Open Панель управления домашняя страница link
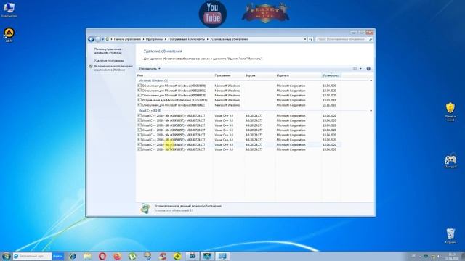This screenshot has width=465, height=261. (x=108, y=51)
